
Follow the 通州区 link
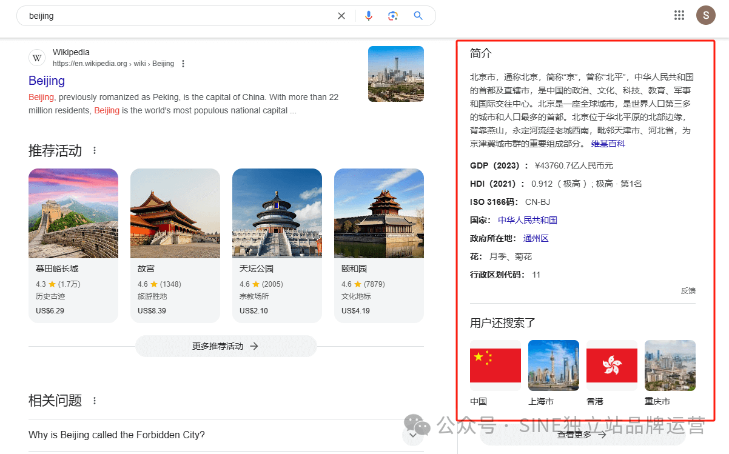coord(536,238)
